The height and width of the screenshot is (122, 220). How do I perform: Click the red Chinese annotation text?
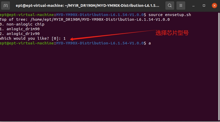[172, 33]
